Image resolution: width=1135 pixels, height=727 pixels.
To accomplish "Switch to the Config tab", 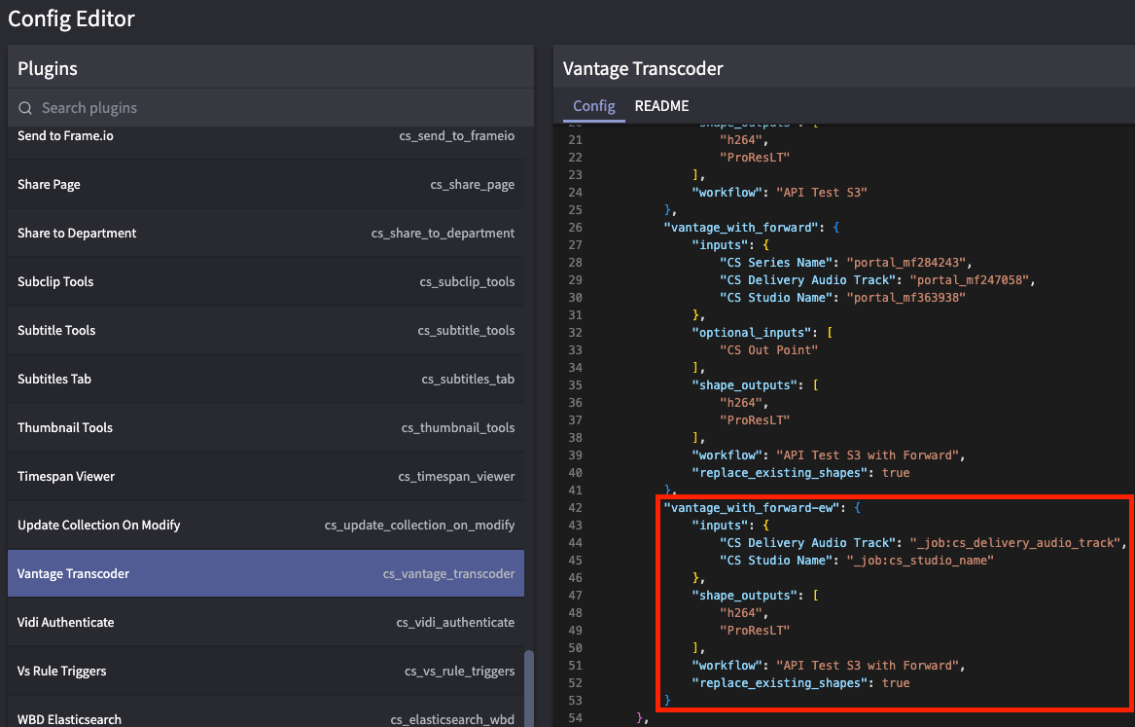I will [x=593, y=106].
